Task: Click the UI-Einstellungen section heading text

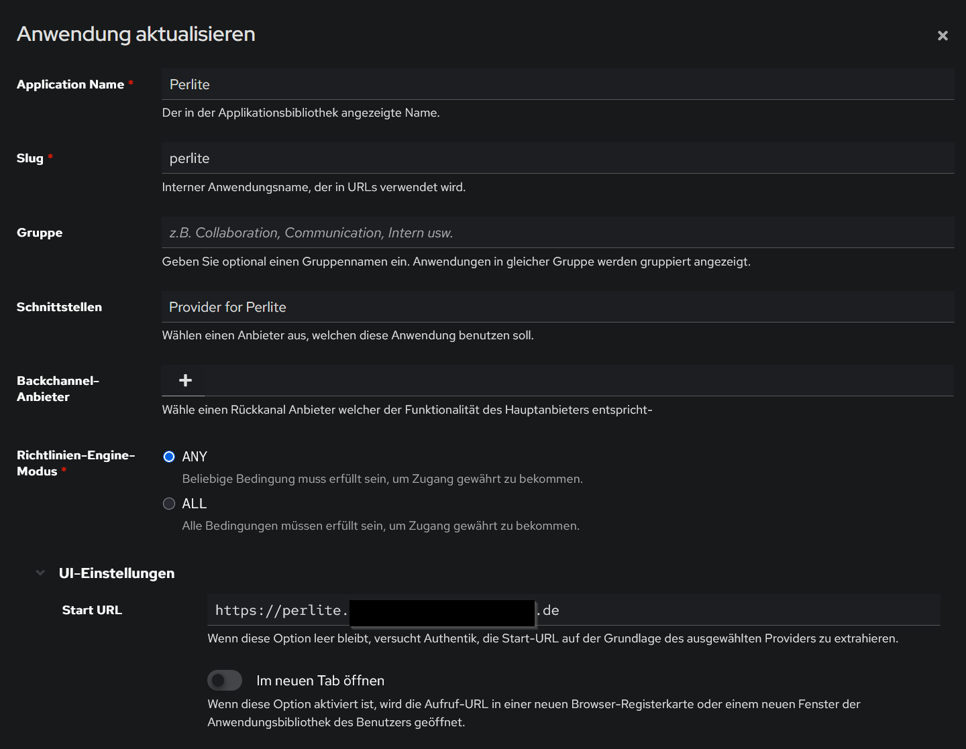Action: pos(117,573)
